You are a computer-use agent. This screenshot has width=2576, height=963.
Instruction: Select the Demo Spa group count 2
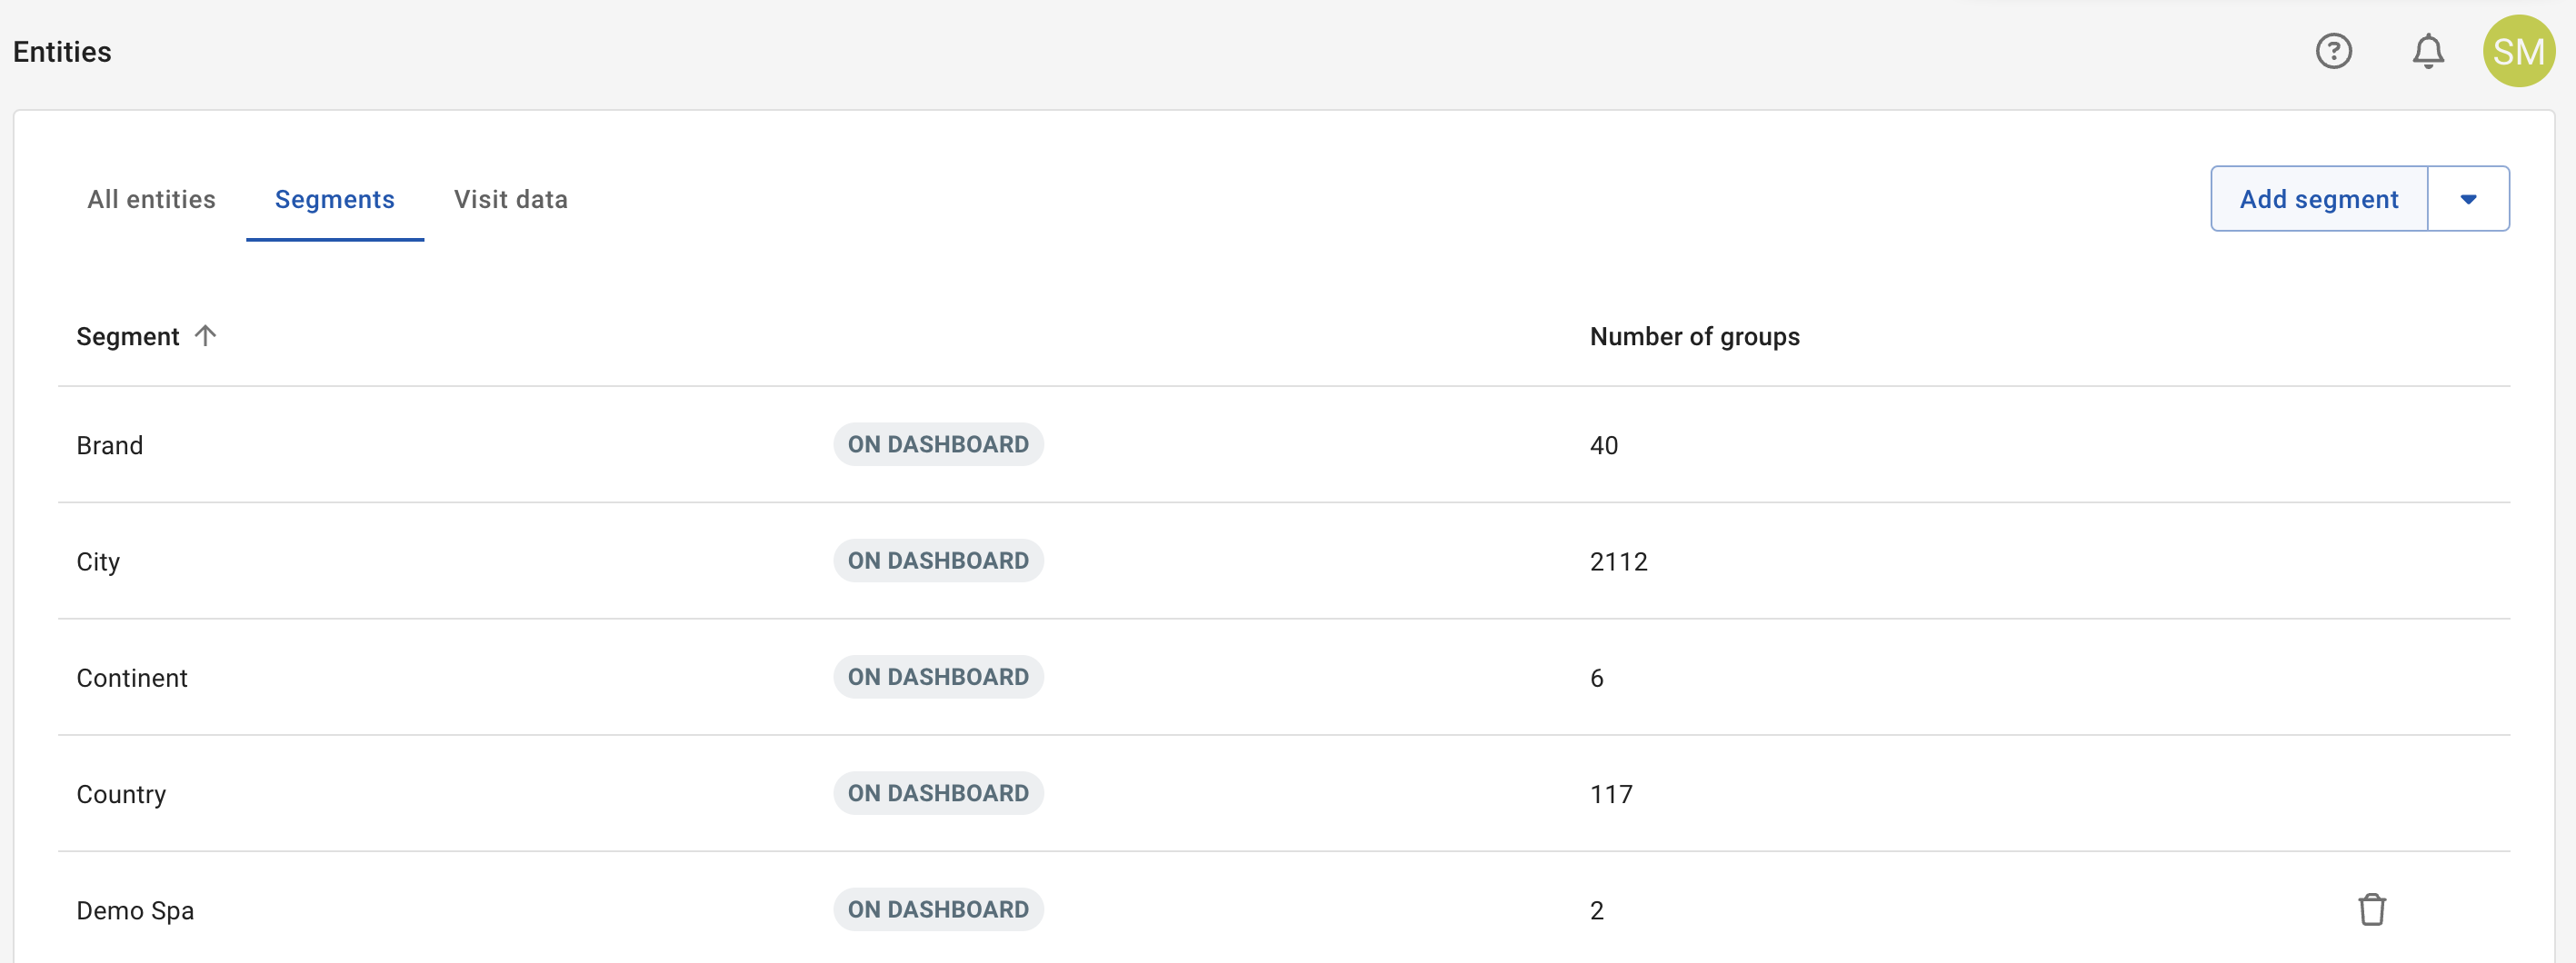coord(1596,910)
